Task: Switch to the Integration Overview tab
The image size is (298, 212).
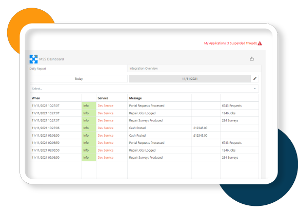Action: (x=144, y=68)
